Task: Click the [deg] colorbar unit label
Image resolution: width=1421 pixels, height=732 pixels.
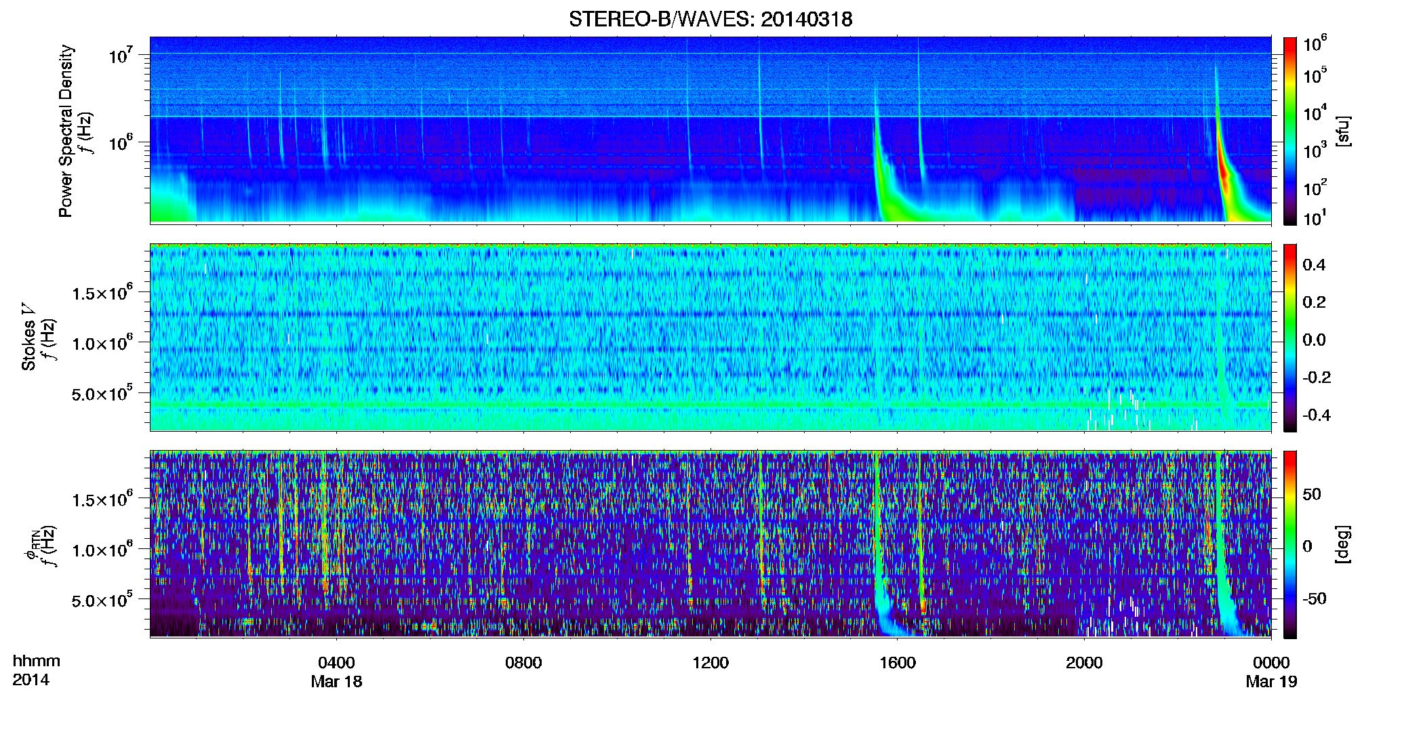Action: (1342, 544)
